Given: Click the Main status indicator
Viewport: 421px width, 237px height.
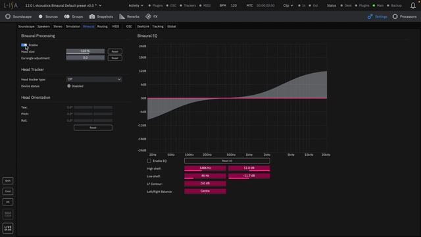Looking at the screenshot, I should (x=378, y=5).
